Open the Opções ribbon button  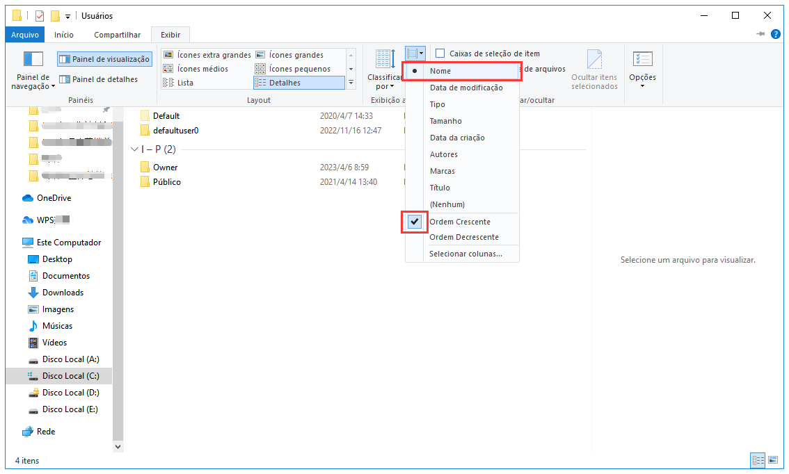click(x=642, y=69)
